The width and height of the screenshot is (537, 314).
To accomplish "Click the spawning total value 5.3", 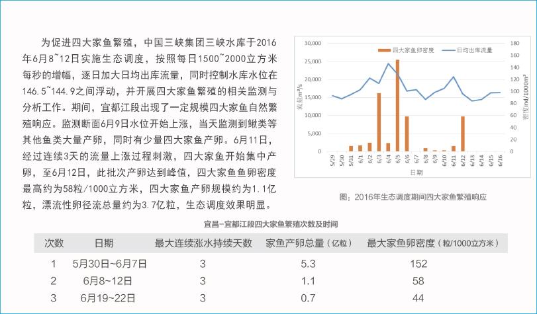I will 307,264.
